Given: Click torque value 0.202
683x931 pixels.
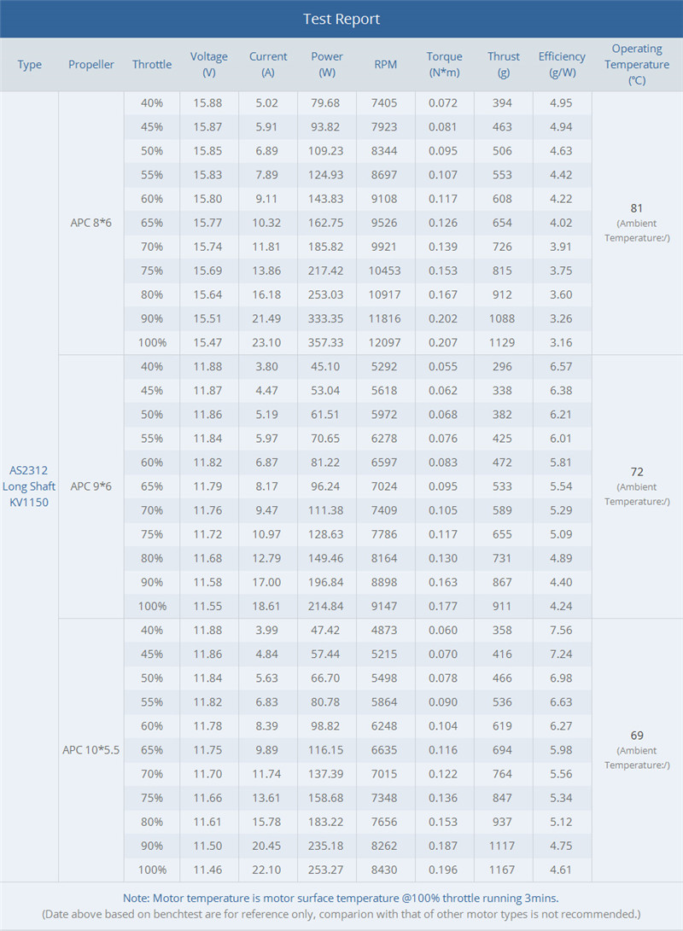Looking at the screenshot, I should 443,318.
